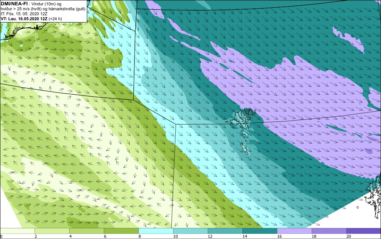Click the "VT: Lau. 16.05.2020 12Z" valid time
Screen dimensions: 381x239
[24, 19]
